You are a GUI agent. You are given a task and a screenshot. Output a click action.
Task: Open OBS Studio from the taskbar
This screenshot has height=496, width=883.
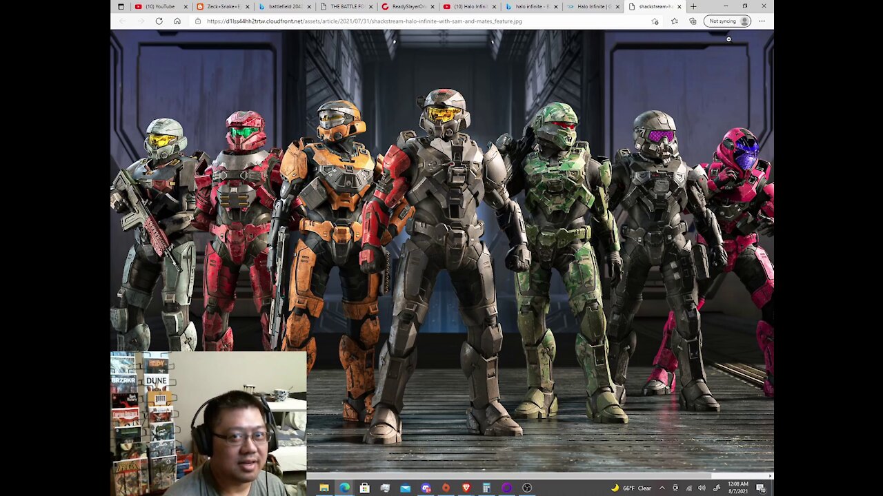click(527, 488)
